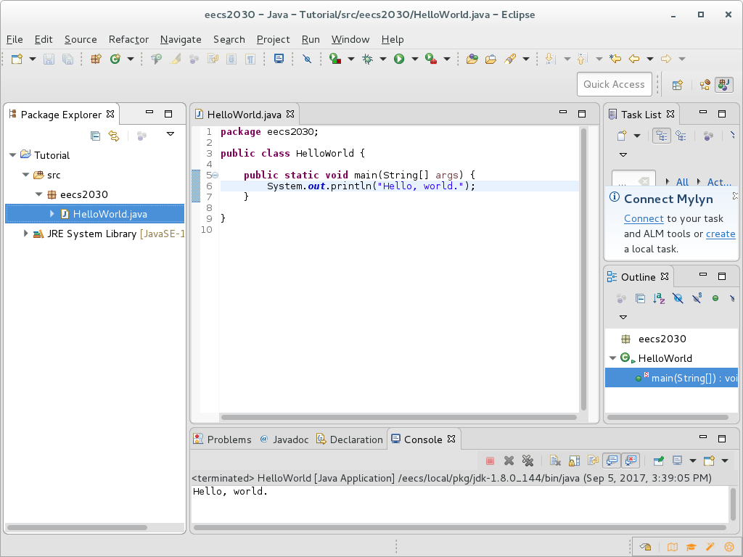743x557 pixels.
Task: Switch to the Java perspective icon
Action: [724, 85]
